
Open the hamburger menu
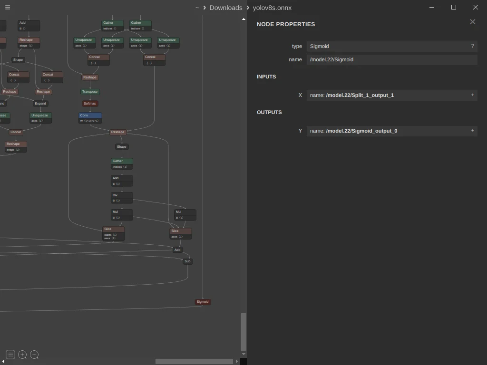point(8,8)
